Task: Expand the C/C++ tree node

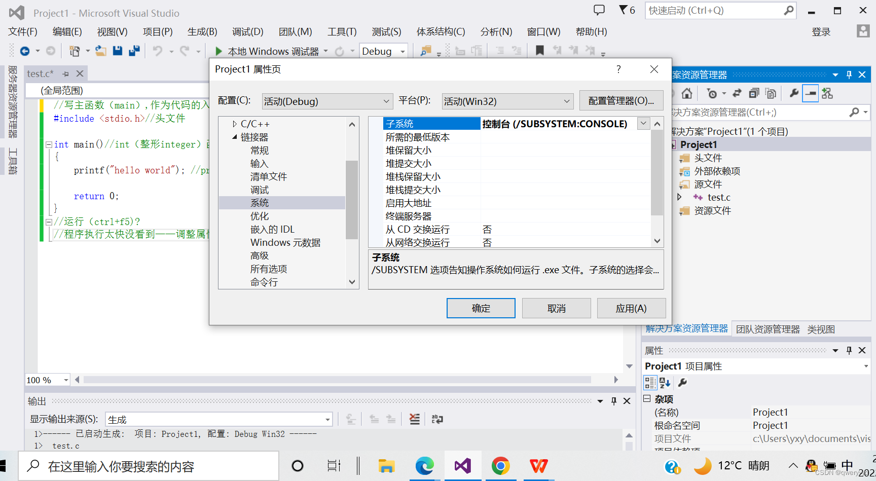Action: pyautogui.click(x=234, y=124)
